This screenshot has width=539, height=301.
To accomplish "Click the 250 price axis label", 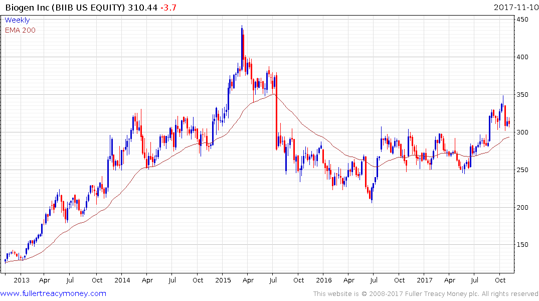I will click(522, 170).
